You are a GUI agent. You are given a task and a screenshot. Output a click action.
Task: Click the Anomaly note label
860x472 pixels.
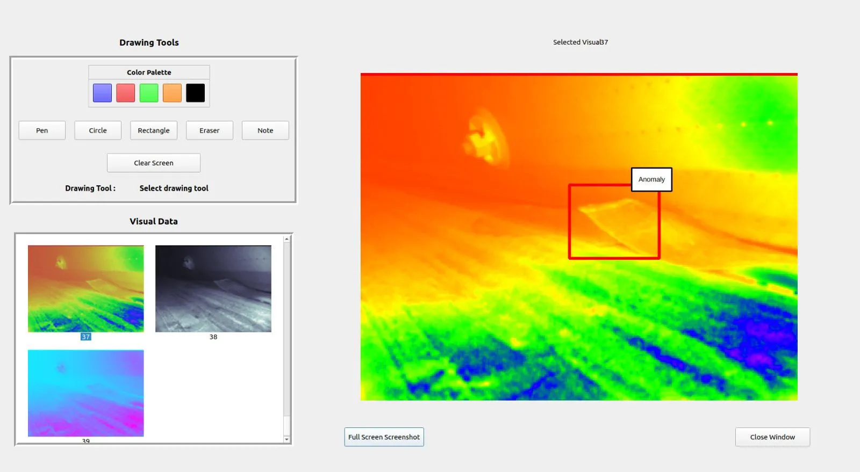point(651,179)
